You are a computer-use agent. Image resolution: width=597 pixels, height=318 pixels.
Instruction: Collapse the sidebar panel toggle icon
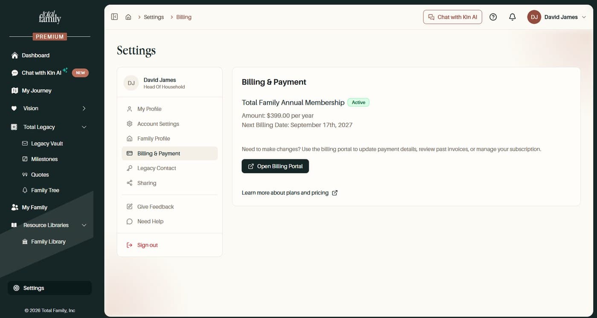(114, 17)
